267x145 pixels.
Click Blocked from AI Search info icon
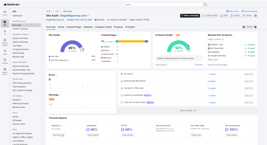tap(233, 35)
